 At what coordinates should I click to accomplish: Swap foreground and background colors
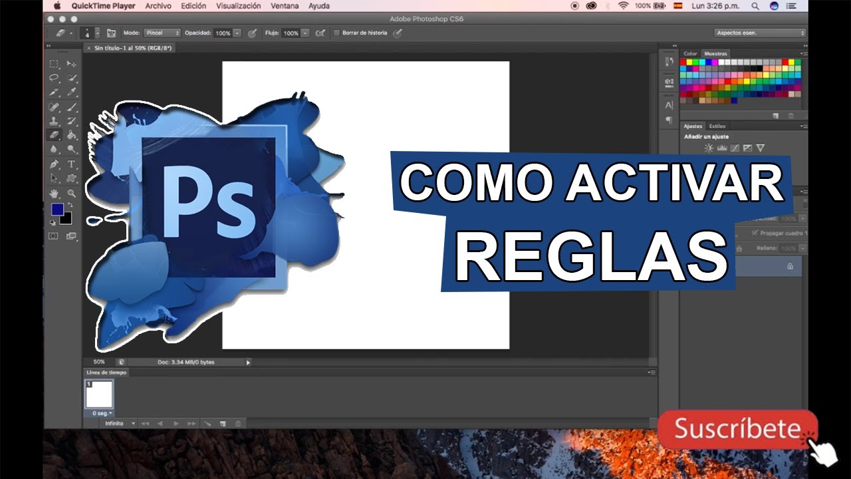click(70, 205)
